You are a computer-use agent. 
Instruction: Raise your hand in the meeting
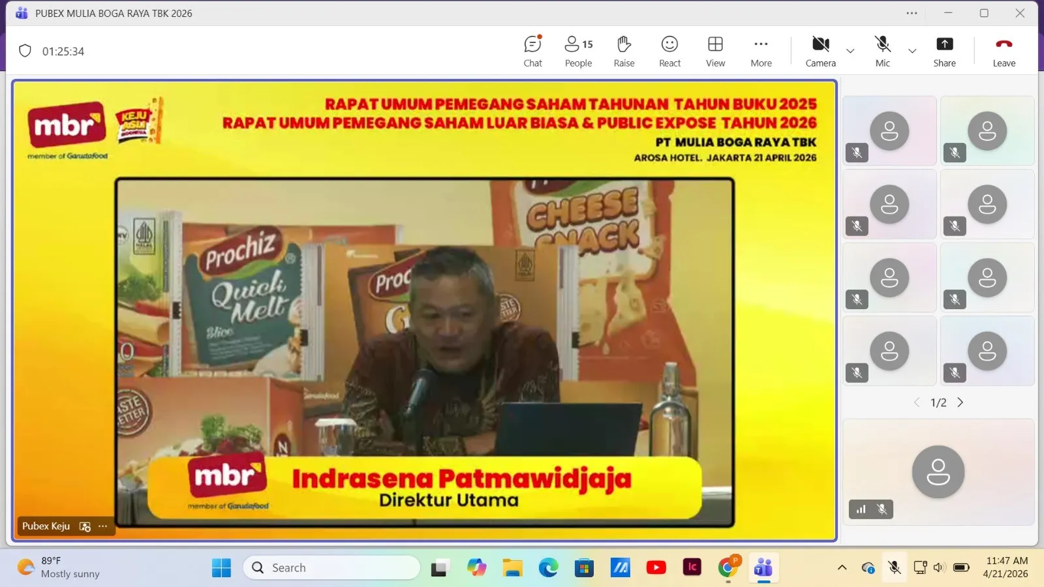coord(624,51)
